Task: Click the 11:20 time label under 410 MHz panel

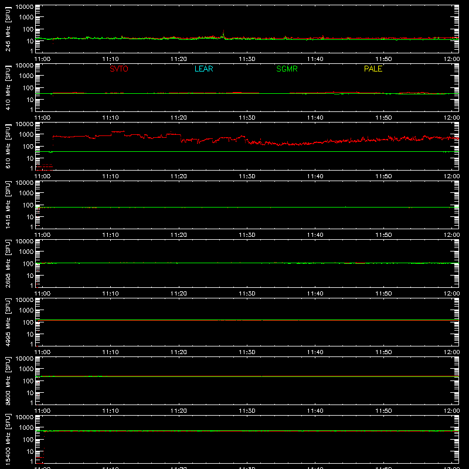Action: point(179,118)
